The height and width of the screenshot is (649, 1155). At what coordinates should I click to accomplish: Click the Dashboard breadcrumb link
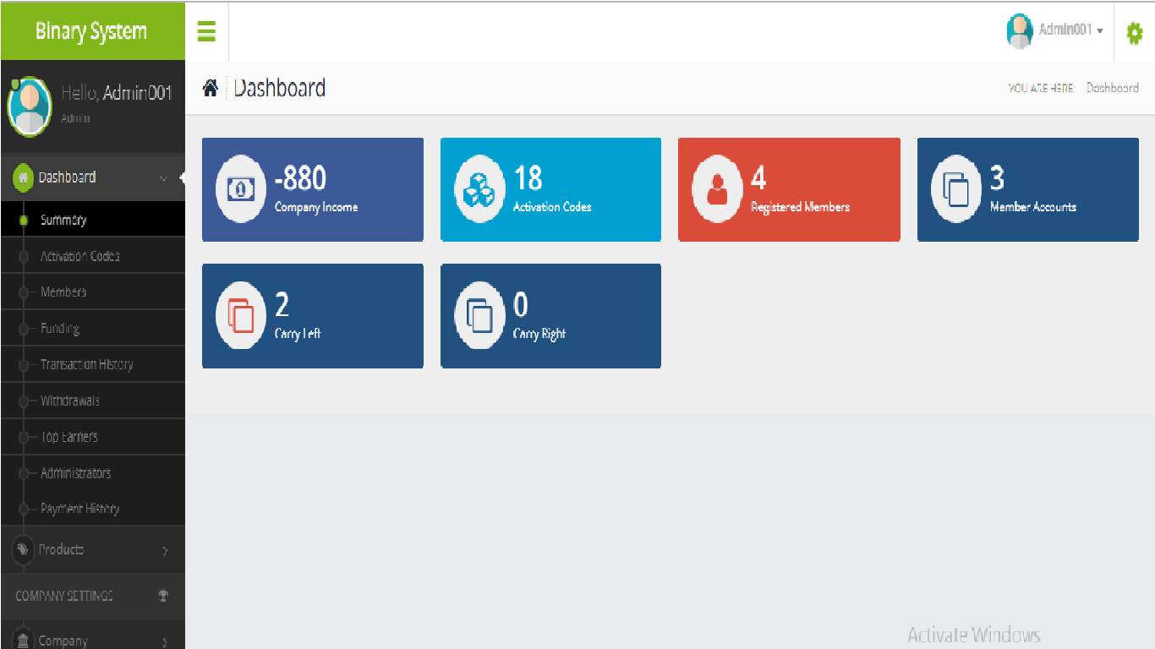(1112, 88)
